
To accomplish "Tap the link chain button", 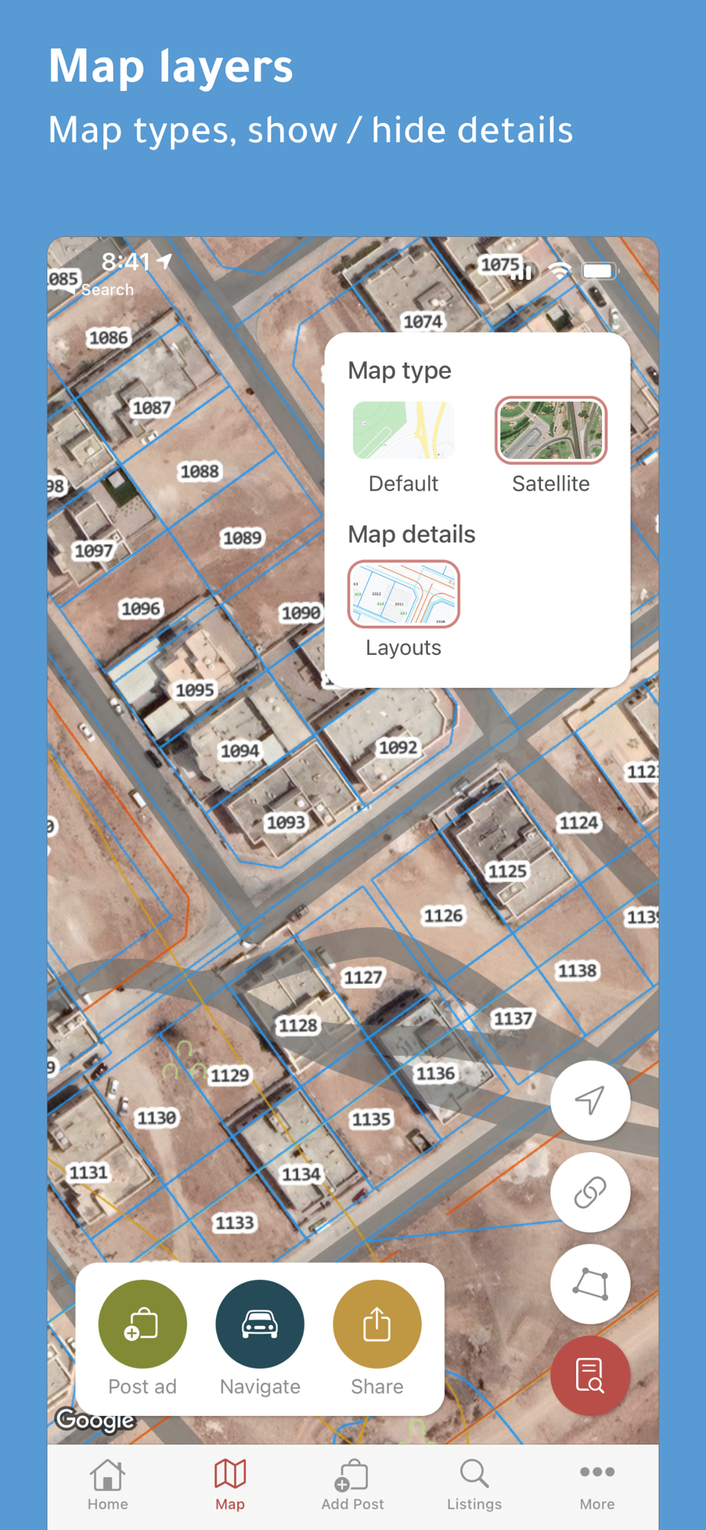I will point(590,1192).
